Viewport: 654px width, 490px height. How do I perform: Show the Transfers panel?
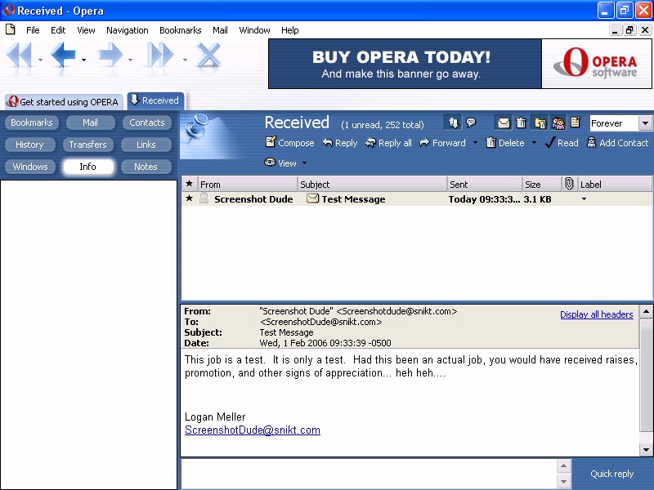pos(88,145)
